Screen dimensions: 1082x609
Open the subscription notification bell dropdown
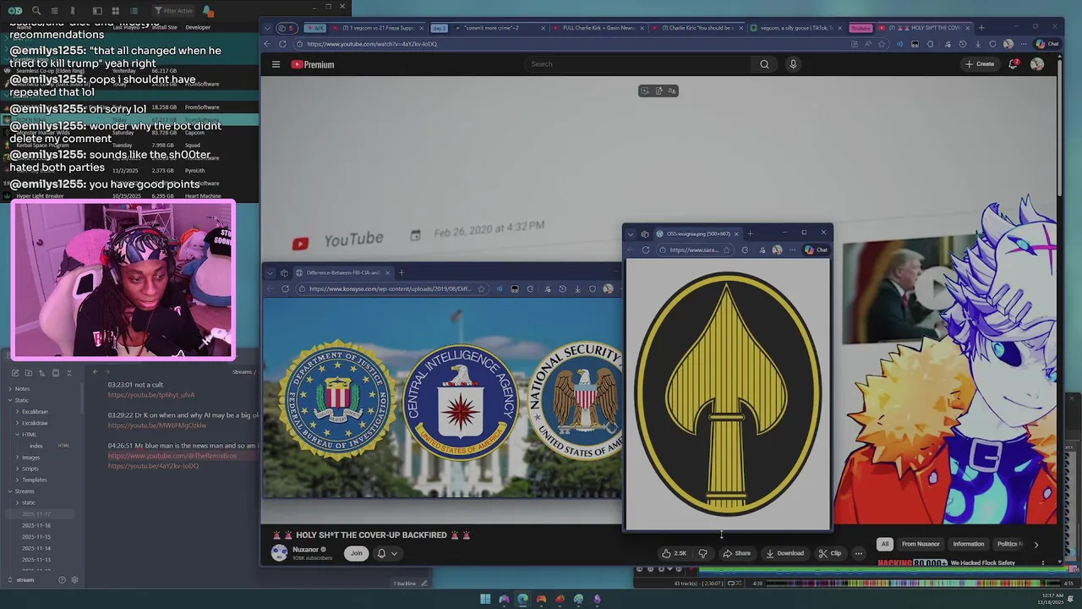pyautogui.click(x=386, y=553)
